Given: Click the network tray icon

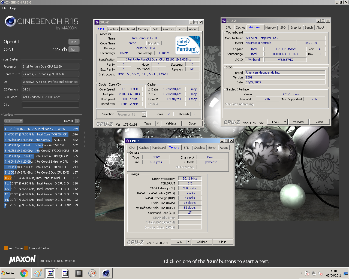Looking at the screenshot, I should click(314, 273).
